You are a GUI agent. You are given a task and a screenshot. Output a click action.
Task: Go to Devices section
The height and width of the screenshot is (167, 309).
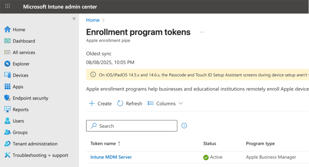pyautogui.click(x=20, y=75)
